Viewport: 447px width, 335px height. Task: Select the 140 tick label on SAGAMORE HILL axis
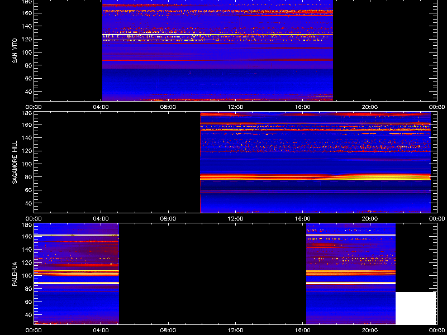coord(26,138)
